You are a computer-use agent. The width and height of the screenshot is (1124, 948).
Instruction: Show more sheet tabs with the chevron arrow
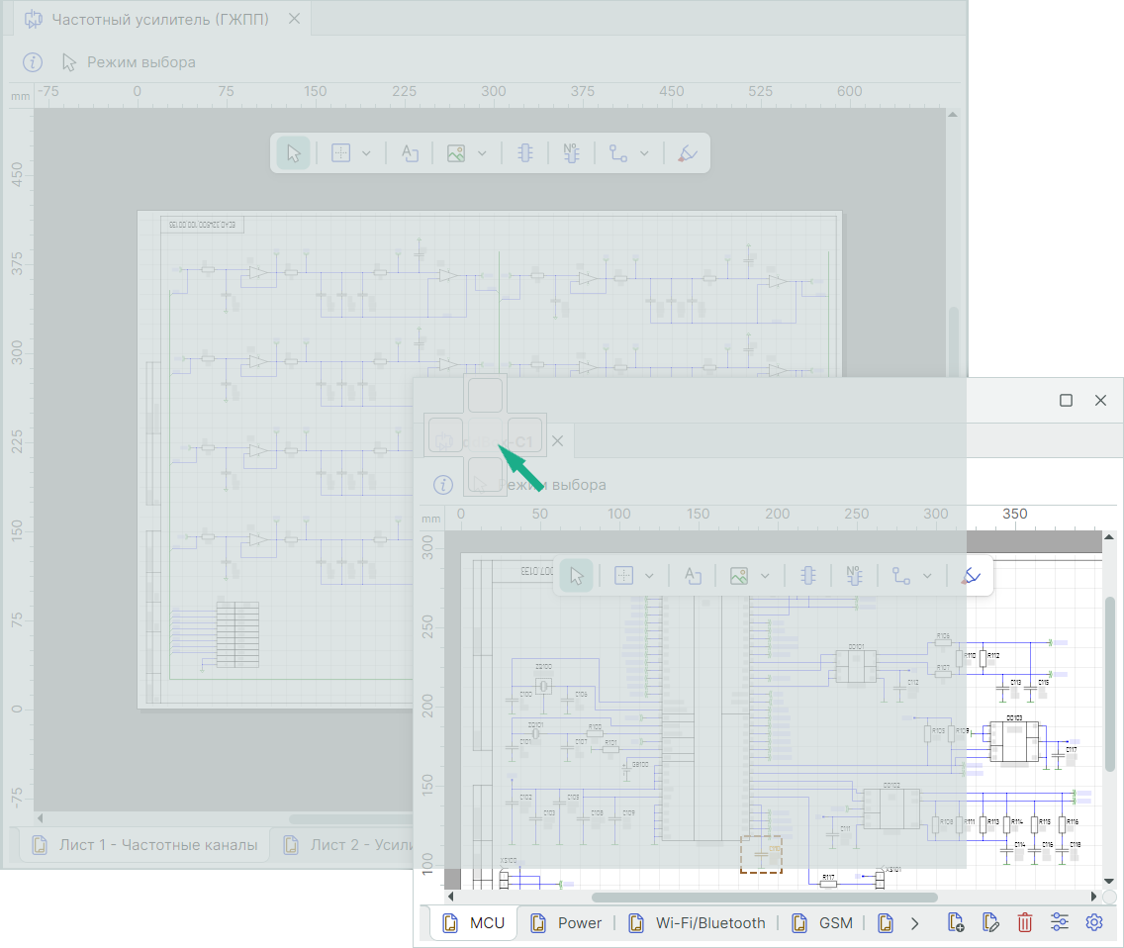coord(915,923)
